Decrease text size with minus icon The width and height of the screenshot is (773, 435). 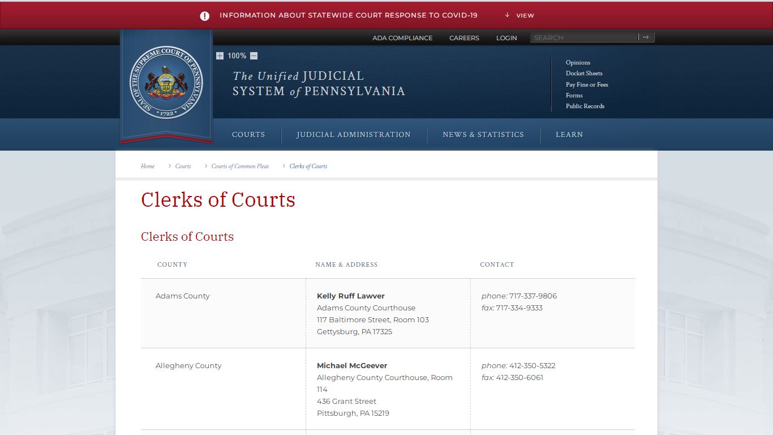click(254, 56)
